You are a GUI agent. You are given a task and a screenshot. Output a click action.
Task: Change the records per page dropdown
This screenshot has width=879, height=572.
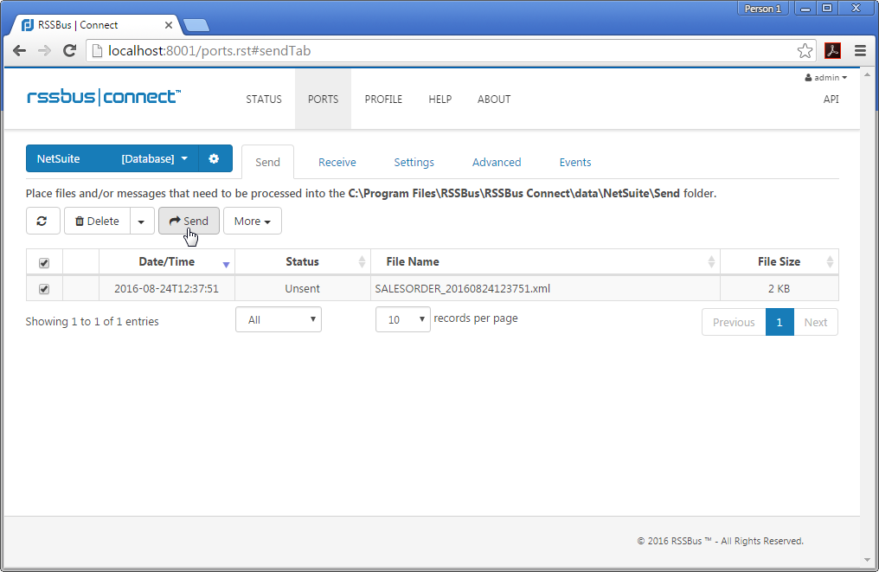coord(402,319)
